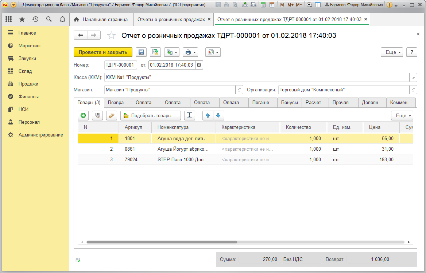Open the Магазин field selection button
Screen dimensions: 426x273
click(x=239, y=90)
